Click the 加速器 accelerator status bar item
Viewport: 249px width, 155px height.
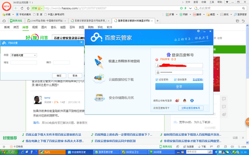point(188,147)
